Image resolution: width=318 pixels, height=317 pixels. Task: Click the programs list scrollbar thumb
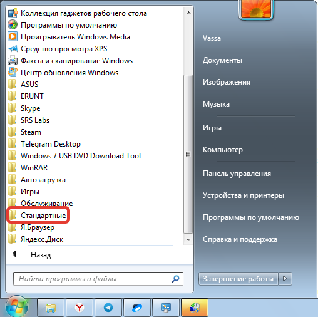pos(188,154)
